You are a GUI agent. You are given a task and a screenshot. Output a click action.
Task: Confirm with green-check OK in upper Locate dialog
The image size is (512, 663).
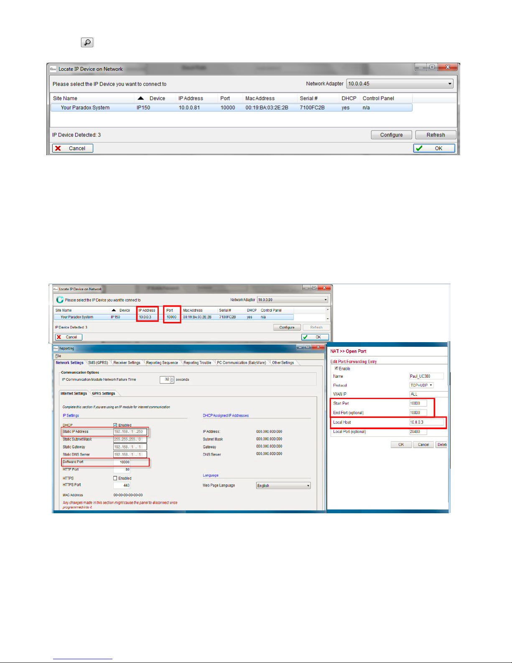click(x=434, y=148)
